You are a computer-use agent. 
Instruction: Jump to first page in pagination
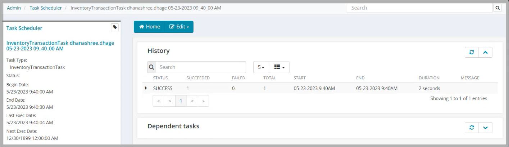click(158, 101)
